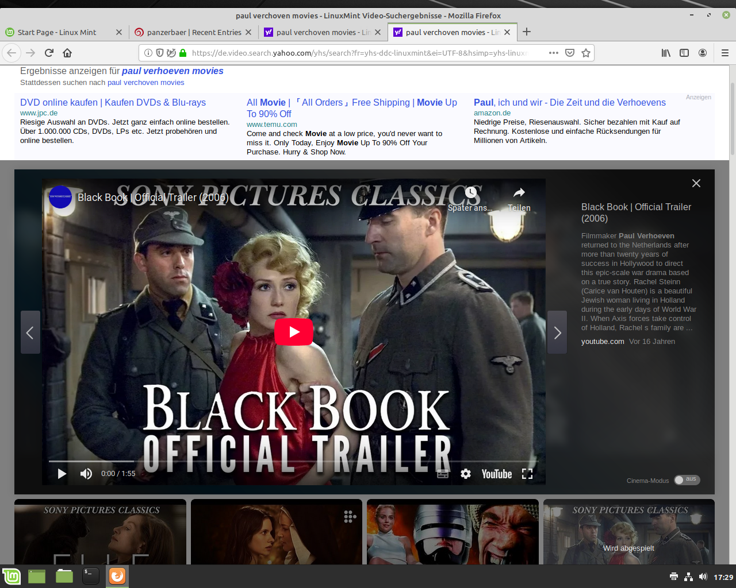Open the Firefox hamburger menu
This screenshot has height=588, width=736.
(x=725, y=53)
